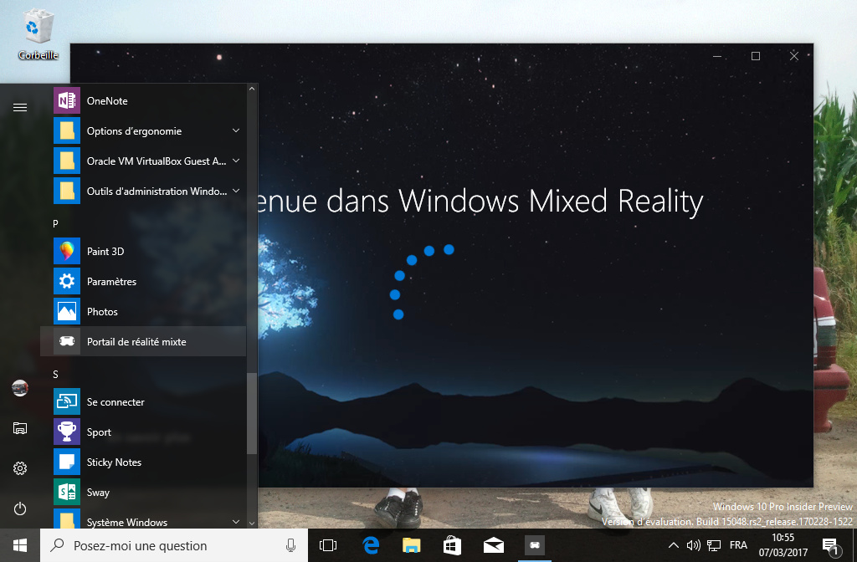Image resolution: width=857 pixels, height=562 pixels.
Task: Click the app list scrollbar thumb
Action: point(251,413)
